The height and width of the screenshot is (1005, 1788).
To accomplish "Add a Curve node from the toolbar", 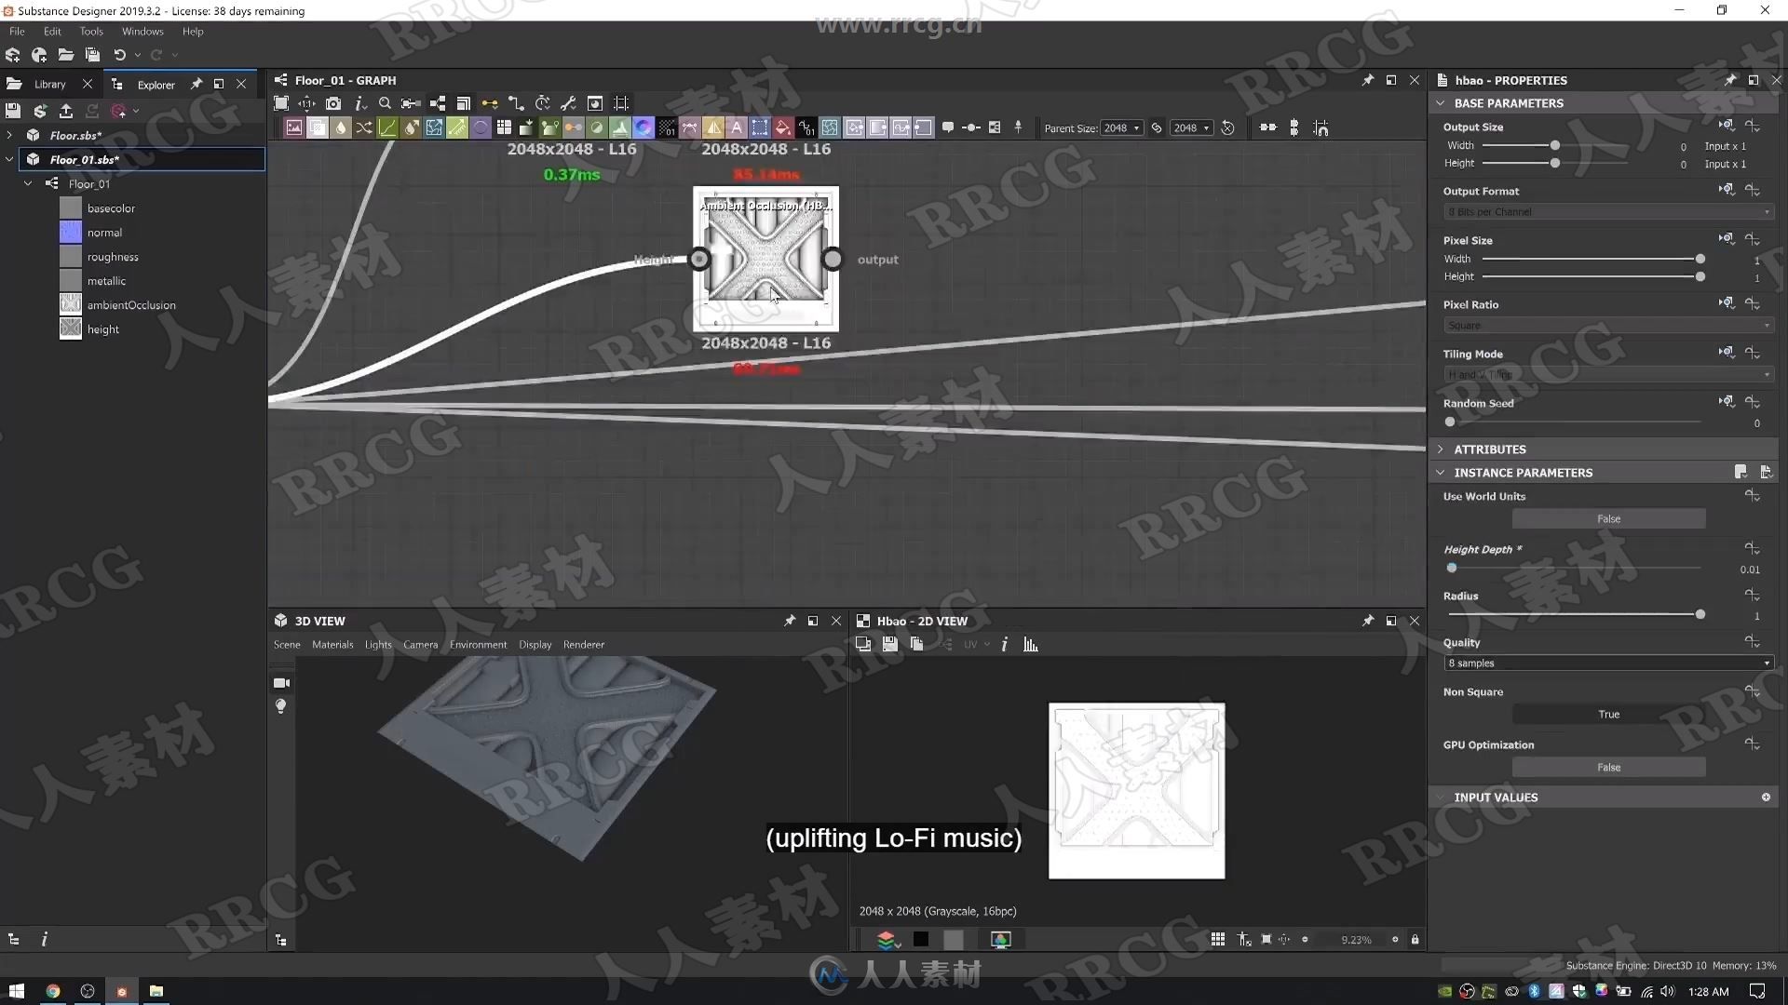I will (x=387, y=128).
